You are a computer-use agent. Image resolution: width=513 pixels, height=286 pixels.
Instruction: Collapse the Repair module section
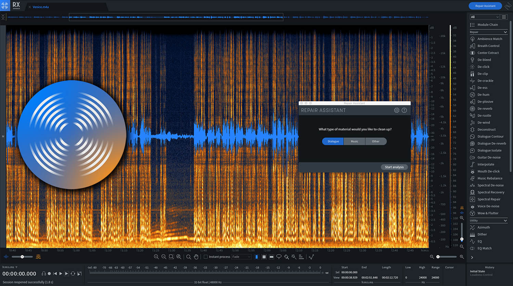505,32
